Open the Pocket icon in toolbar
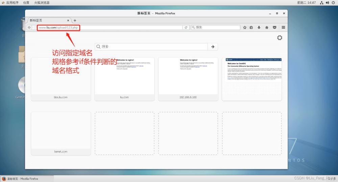Viewport: 338px width, 182px height. 274,27
